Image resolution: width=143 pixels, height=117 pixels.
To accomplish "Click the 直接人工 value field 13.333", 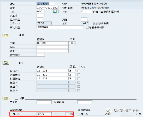I will pyautogui.click(x=53, y=71).
